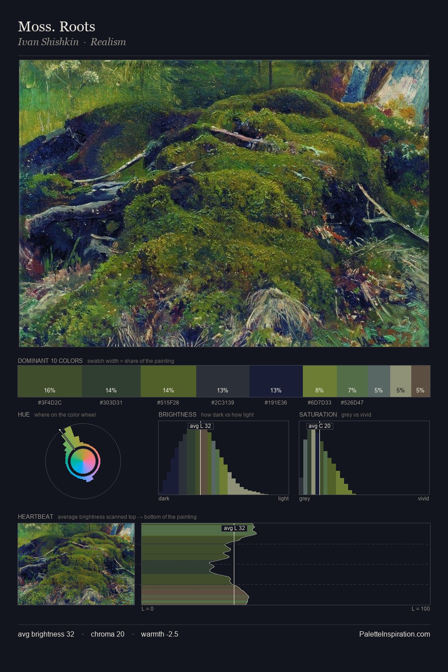Click the HUE section heading
Image resolution: width=448 pixels, height=672 pixels.
pos(24,414)
